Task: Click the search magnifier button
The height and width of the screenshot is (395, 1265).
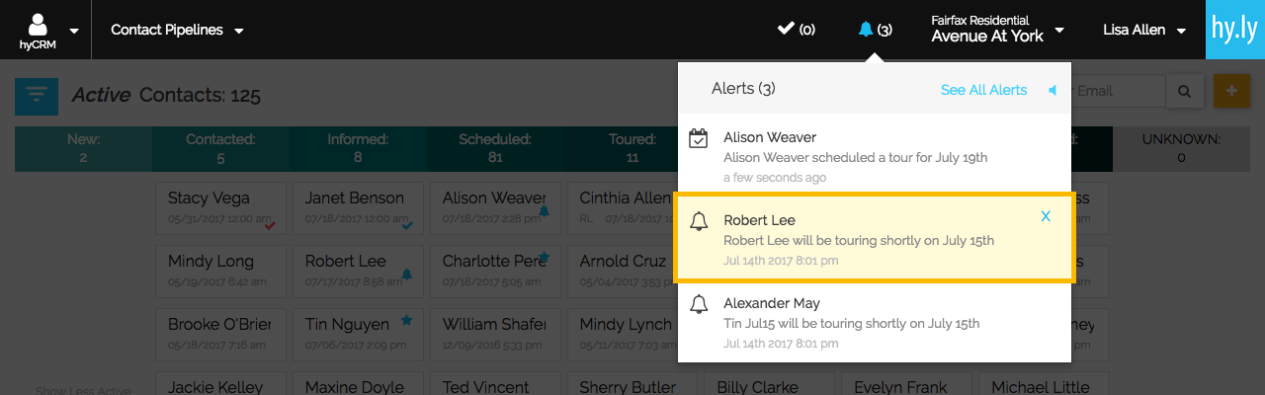Action: (1184, 91)
